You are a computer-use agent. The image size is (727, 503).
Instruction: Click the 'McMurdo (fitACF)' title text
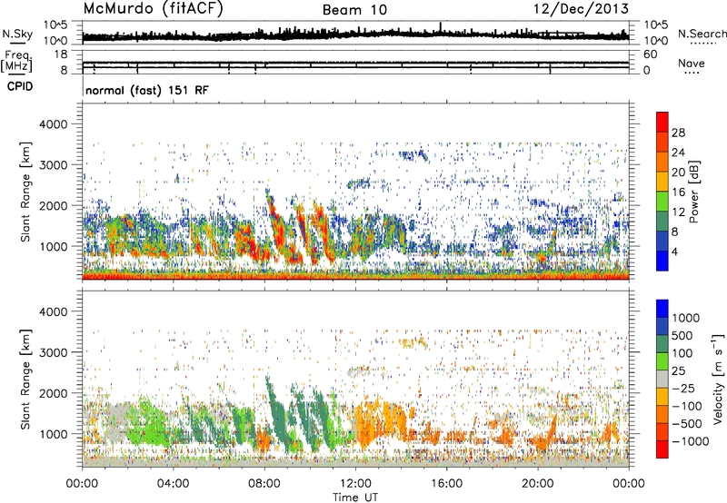click(x=153, y=9)
